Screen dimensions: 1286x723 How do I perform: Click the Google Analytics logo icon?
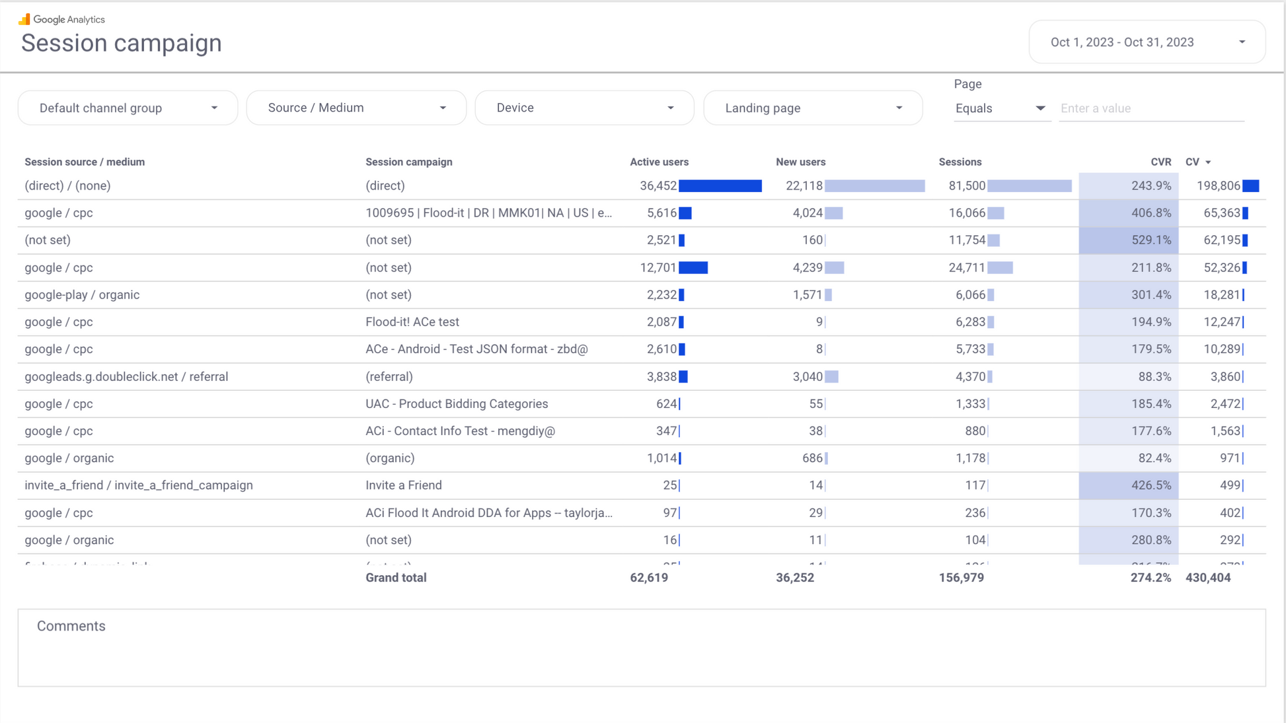click(x=24, y=19)
